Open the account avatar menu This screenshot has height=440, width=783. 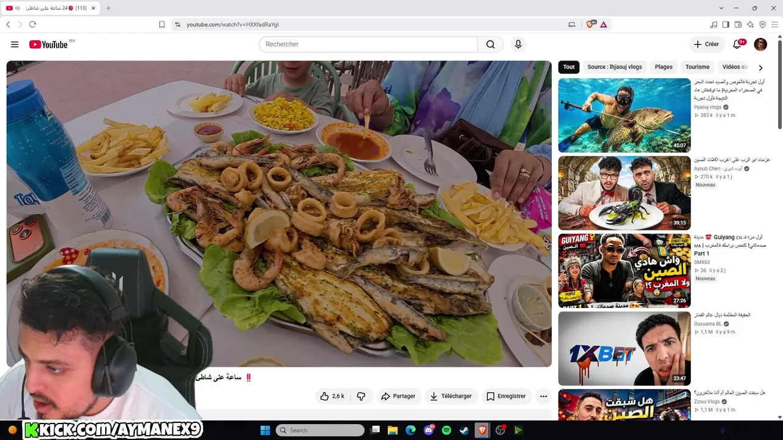pos(760,44)
